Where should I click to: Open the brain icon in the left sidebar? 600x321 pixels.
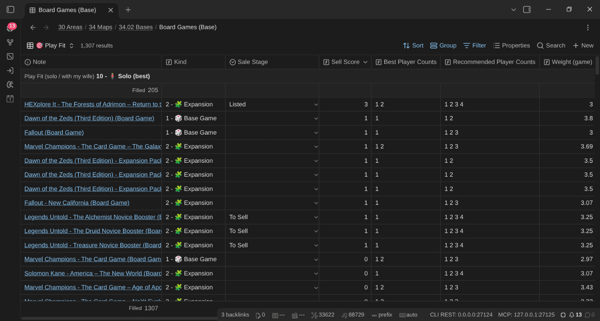coord(10,85)
